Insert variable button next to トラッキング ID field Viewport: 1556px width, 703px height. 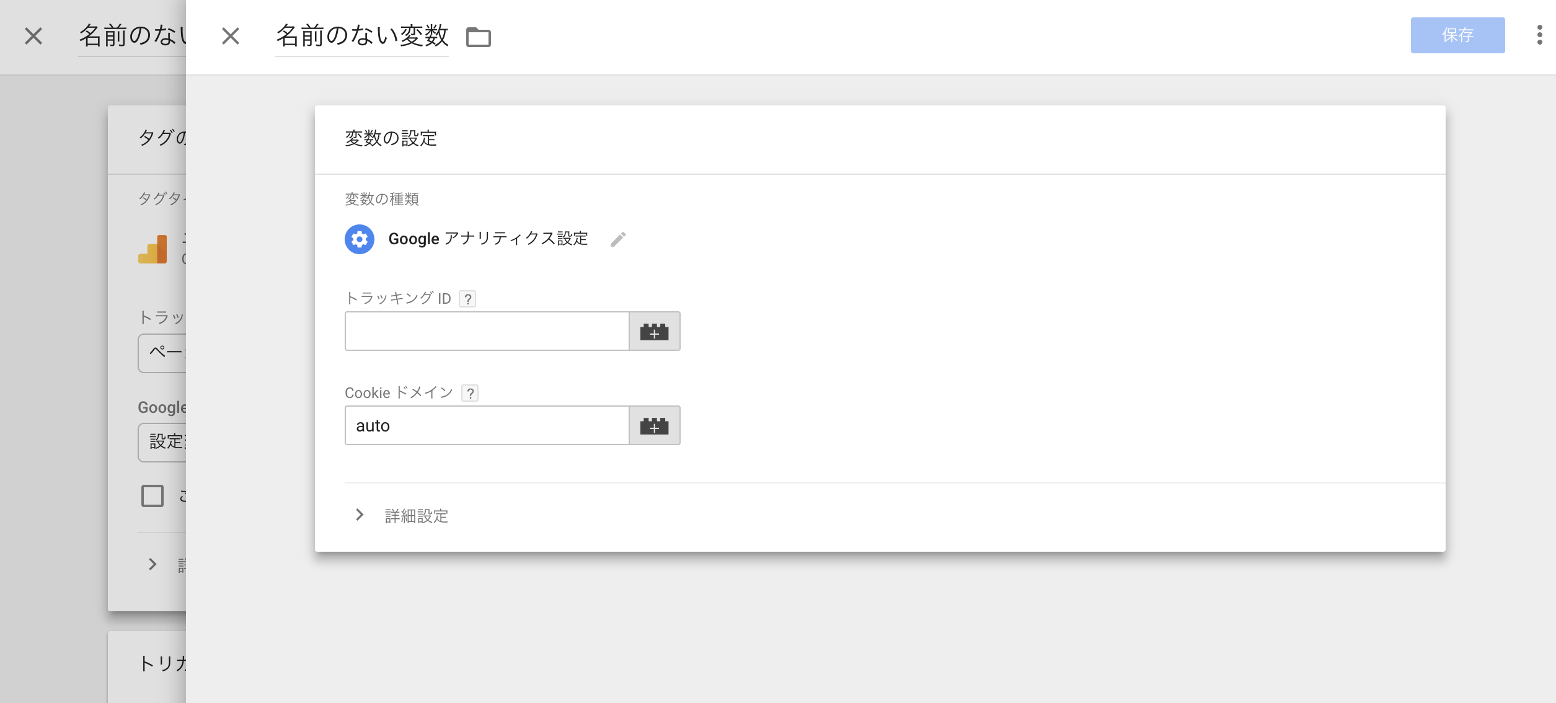pos(655,331)
